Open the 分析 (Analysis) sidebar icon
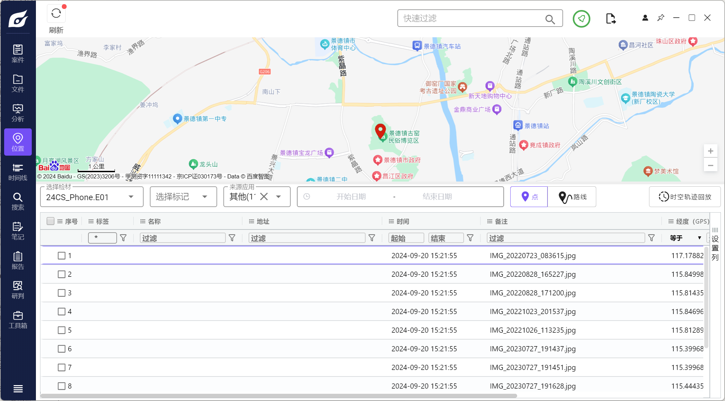The height and width of the screenshot is (401, 725). click(x=18, y=113)
